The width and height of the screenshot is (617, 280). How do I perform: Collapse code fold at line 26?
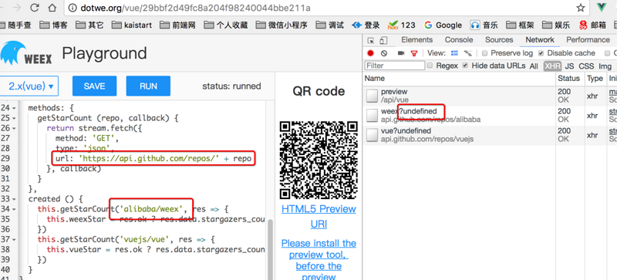[15, 128]
